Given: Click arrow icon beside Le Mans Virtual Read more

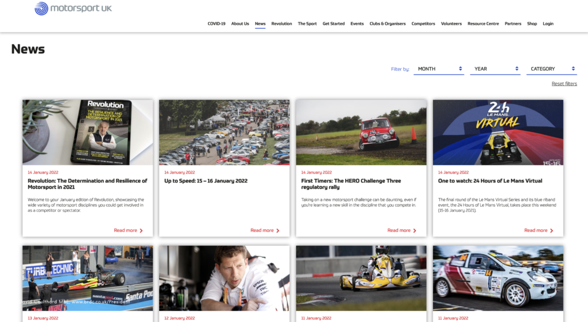Looking at the screenshot, I should point(552,231).
